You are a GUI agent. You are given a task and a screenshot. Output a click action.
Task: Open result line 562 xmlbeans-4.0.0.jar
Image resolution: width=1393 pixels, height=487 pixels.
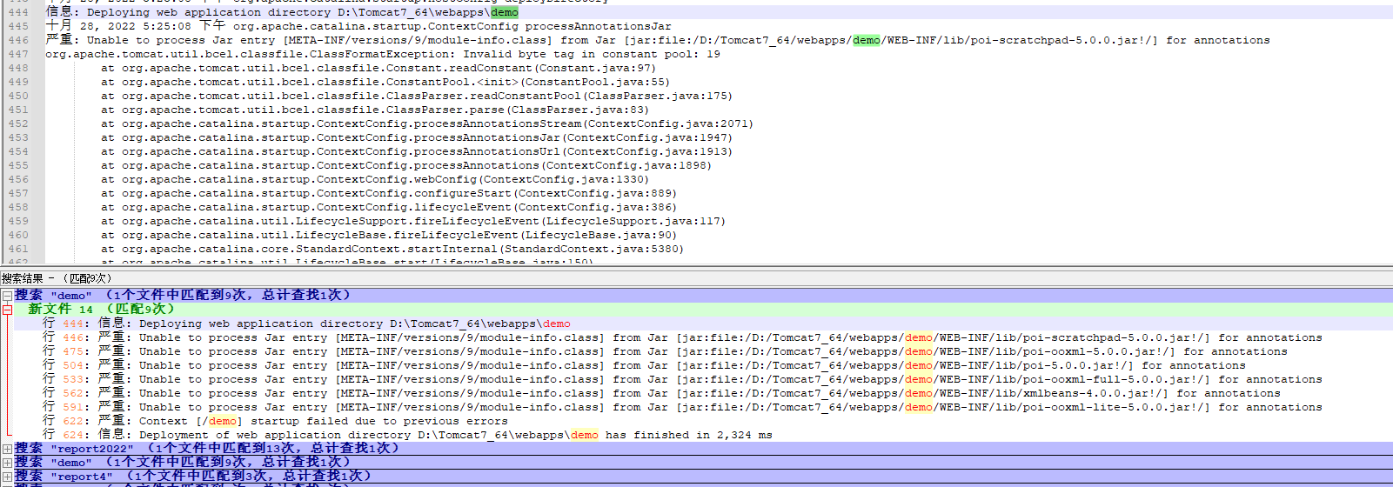[661, 393]
